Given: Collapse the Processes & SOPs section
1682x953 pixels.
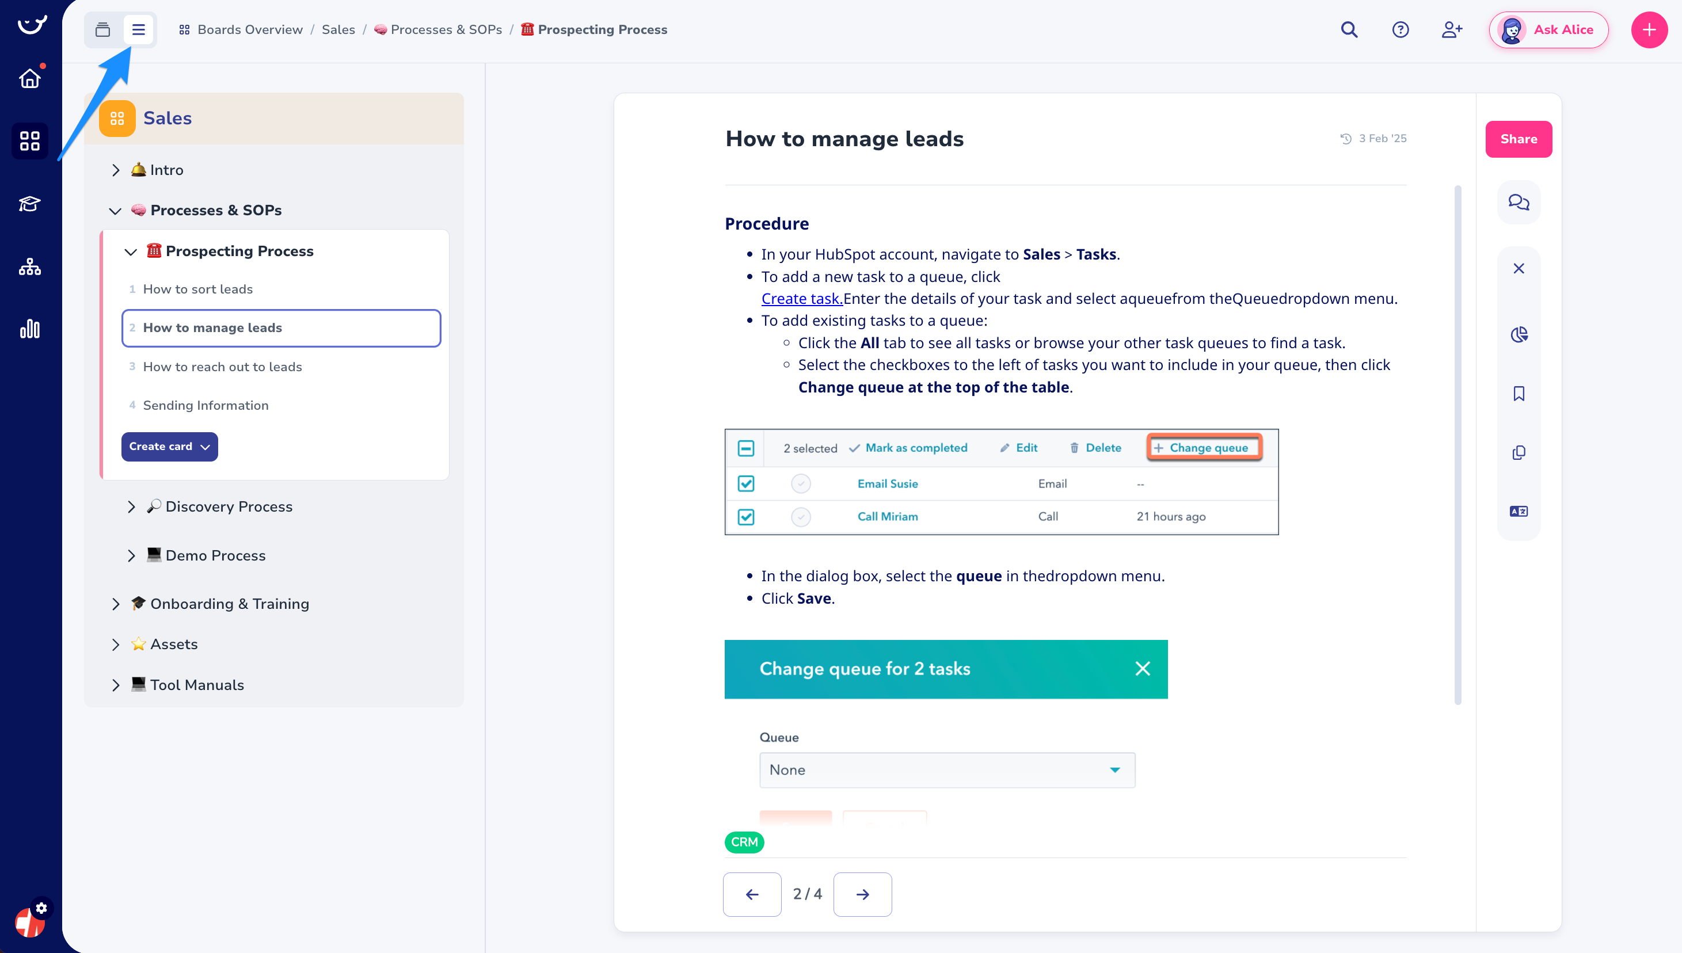Looking at the screenshot, I should 115,211.
